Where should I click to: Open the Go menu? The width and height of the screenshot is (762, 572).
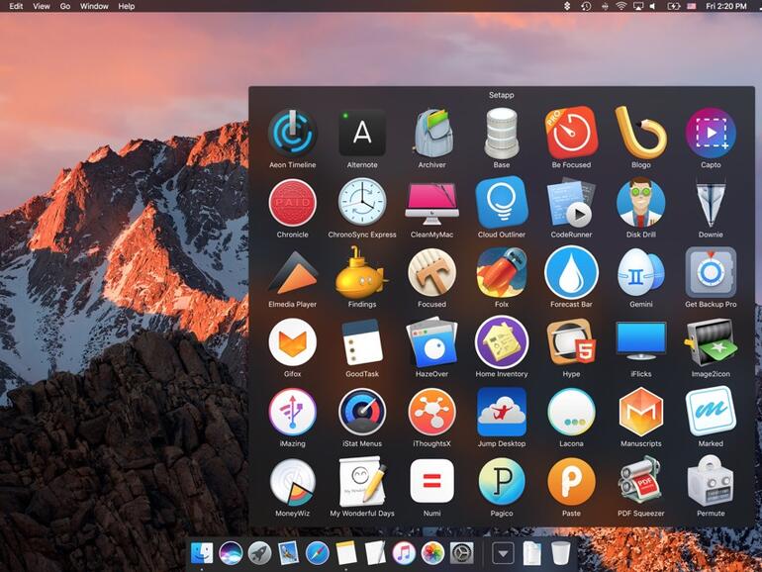point(65,6)
